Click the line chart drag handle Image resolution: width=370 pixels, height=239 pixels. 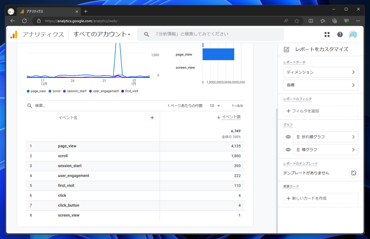click(x=298, y=137)
